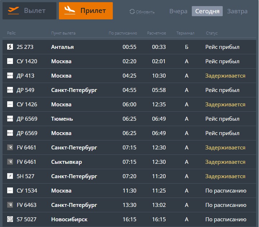
Task: Click the airline logo for flight СУ 1534
Action: (10, 190)
